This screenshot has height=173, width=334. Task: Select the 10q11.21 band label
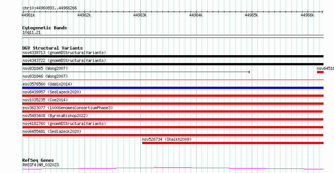(32, 33)
